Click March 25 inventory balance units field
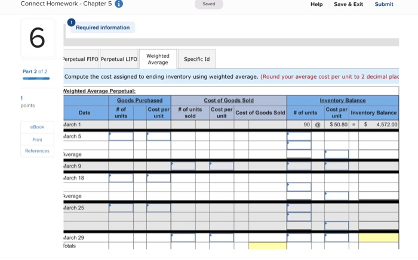The height and width of the screenshot is (260, 418). point(299,208)
